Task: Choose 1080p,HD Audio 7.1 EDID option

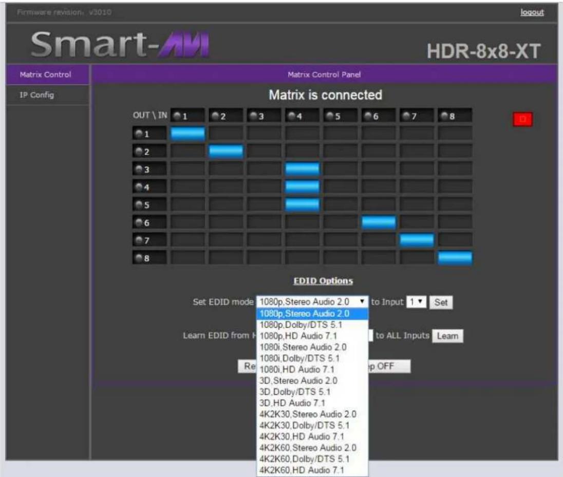Action: [312, 336]
